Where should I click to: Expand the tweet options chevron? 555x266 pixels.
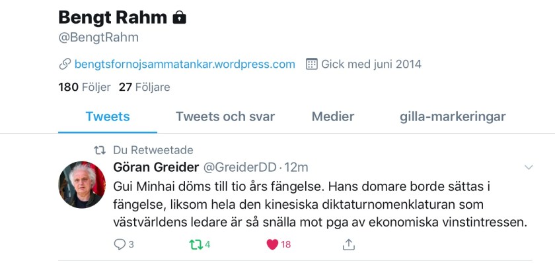[528, 168]
